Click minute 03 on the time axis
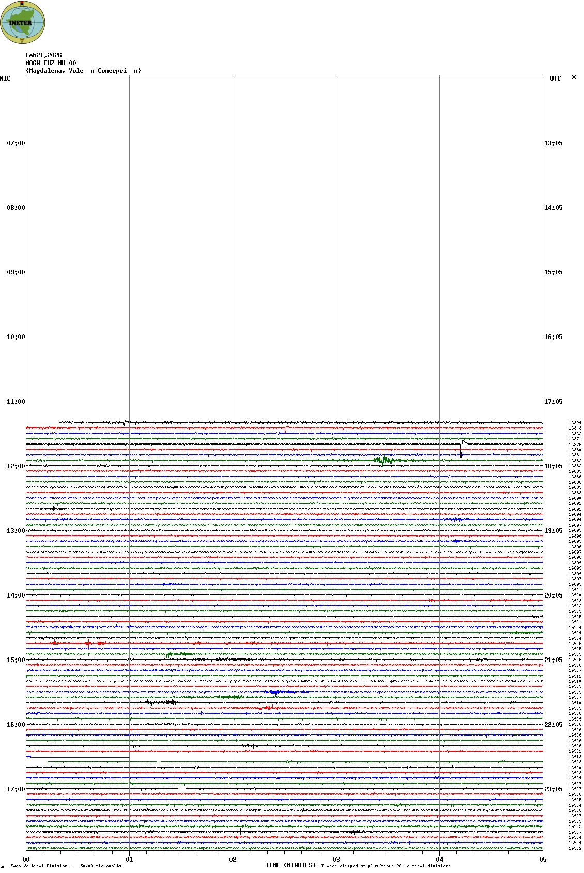The image size is (584, 873). point(336,860)
